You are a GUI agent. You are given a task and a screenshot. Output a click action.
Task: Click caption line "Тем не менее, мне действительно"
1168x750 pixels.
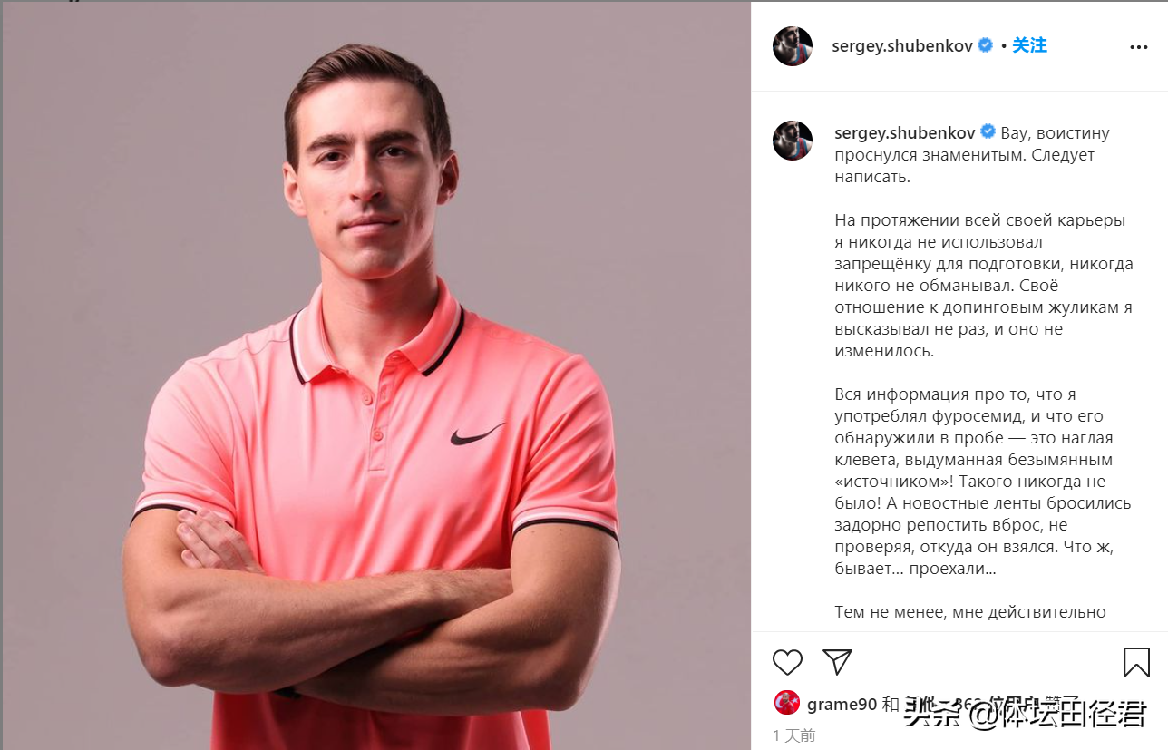coord(970,612)
